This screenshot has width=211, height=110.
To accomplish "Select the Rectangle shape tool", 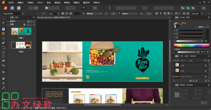I will click(4, 48).
